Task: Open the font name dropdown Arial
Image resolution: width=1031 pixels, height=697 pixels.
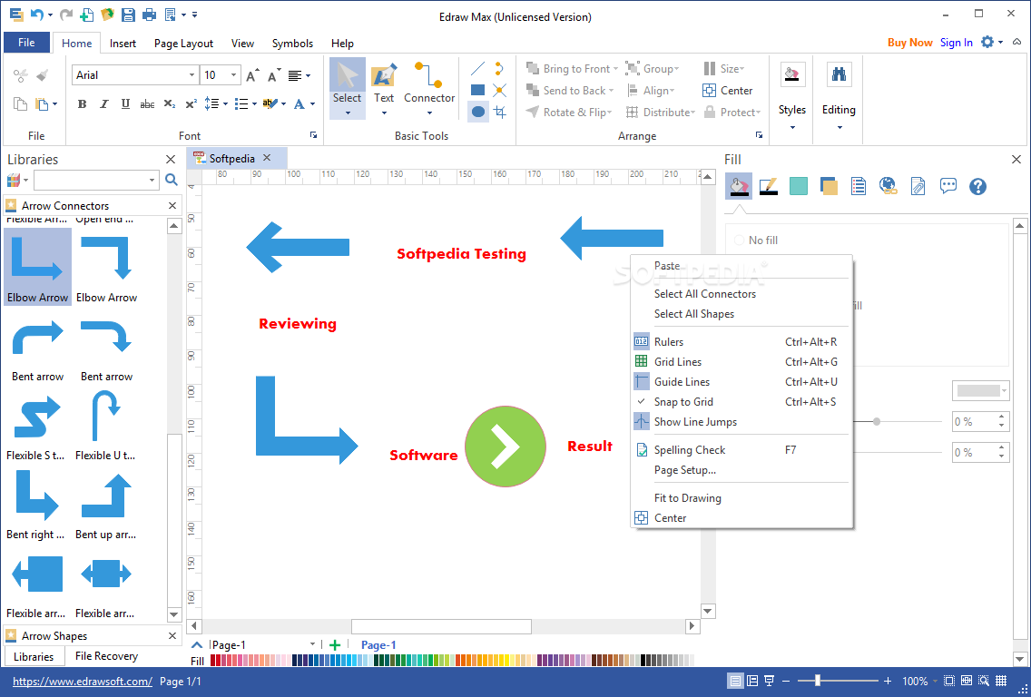Action: tap(191, 75)
